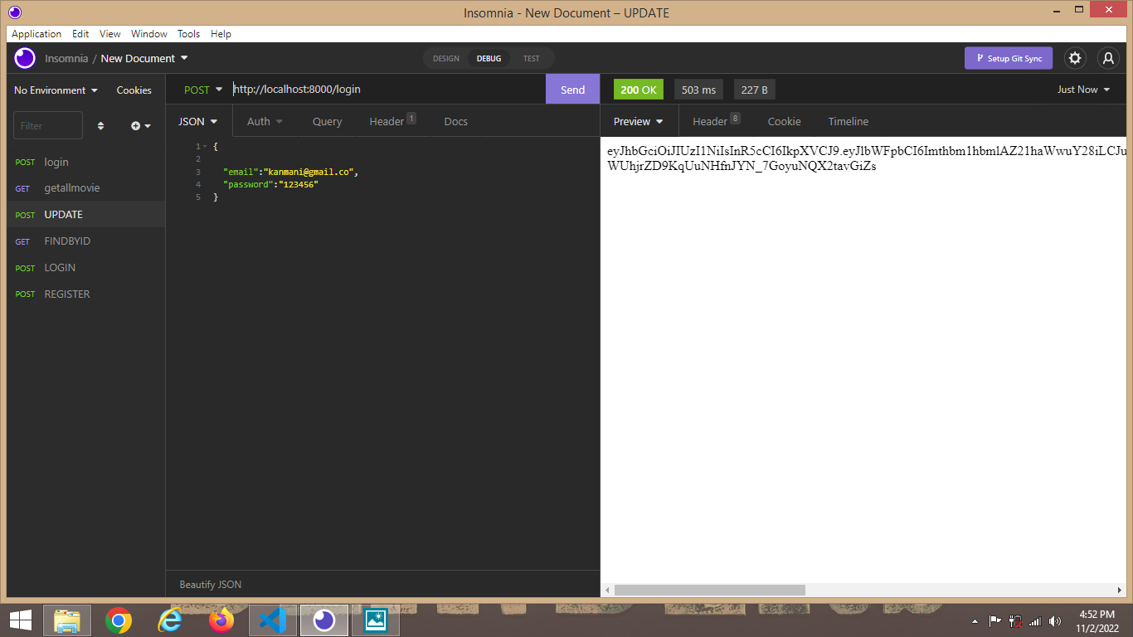Click the purple Insomnia logo icon

[x=24, y=58]
